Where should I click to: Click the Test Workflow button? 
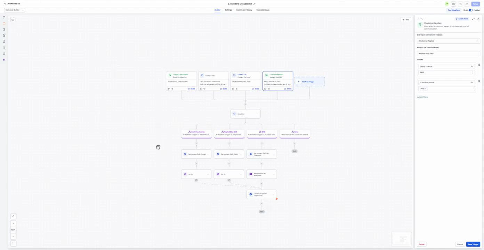454,10
